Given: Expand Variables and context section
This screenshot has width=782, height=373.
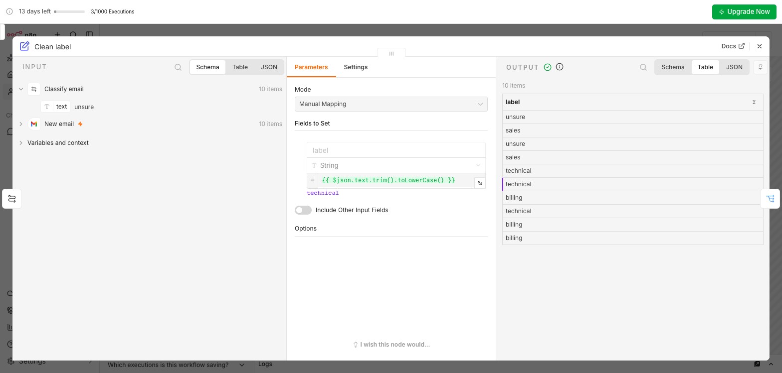Looking at the screenshot, I should coord(21,143).
